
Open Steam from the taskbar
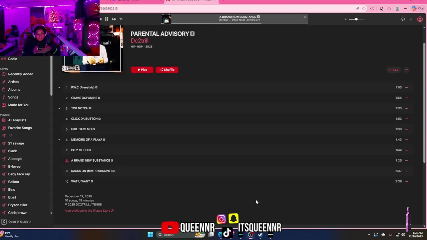(261, 235)
